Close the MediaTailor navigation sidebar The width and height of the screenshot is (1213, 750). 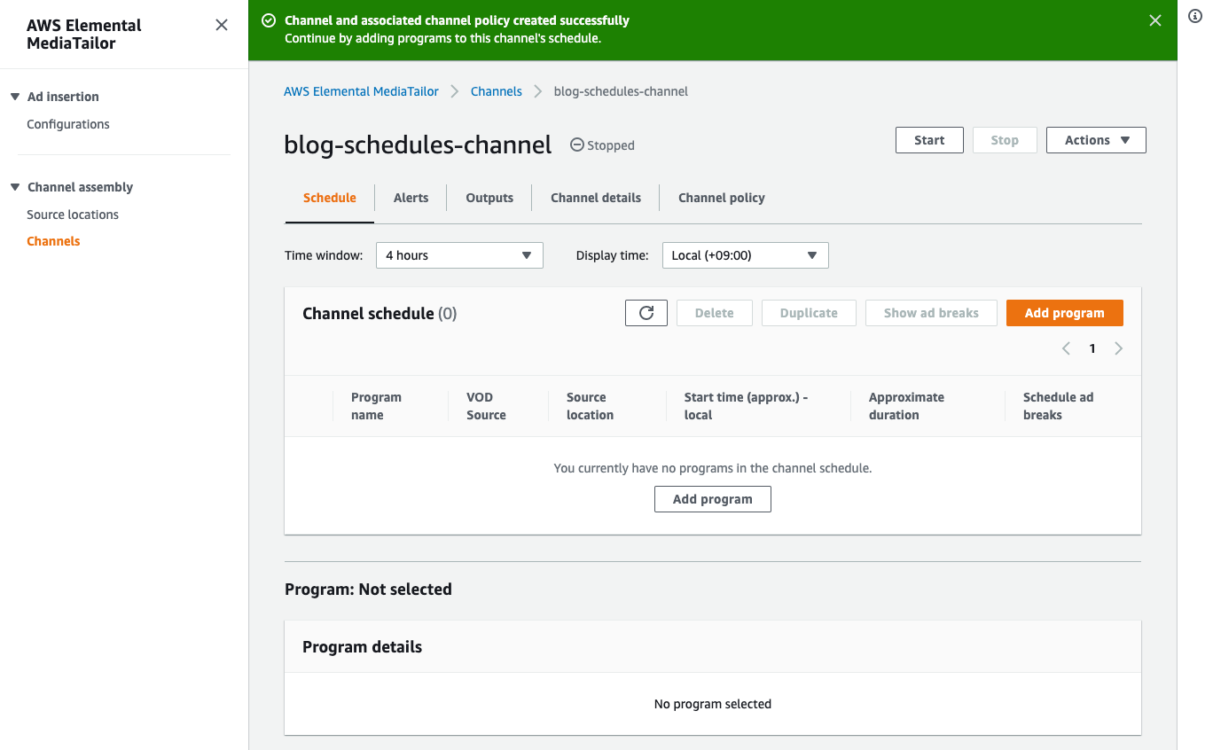221,25
